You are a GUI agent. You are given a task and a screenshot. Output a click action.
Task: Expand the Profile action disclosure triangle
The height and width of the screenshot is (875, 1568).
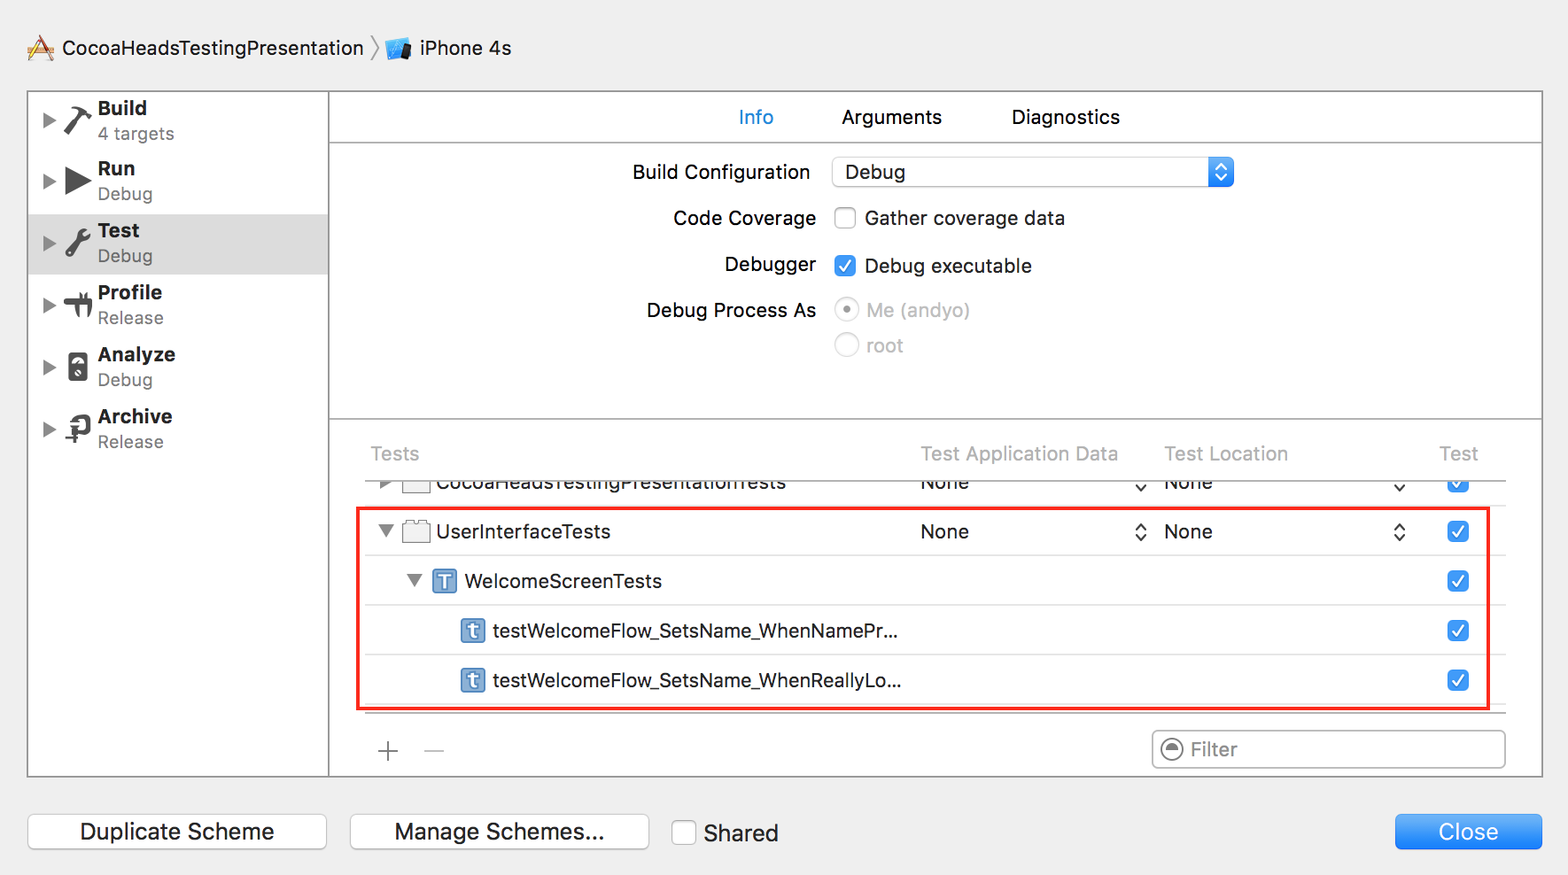(x=50, y=306)
